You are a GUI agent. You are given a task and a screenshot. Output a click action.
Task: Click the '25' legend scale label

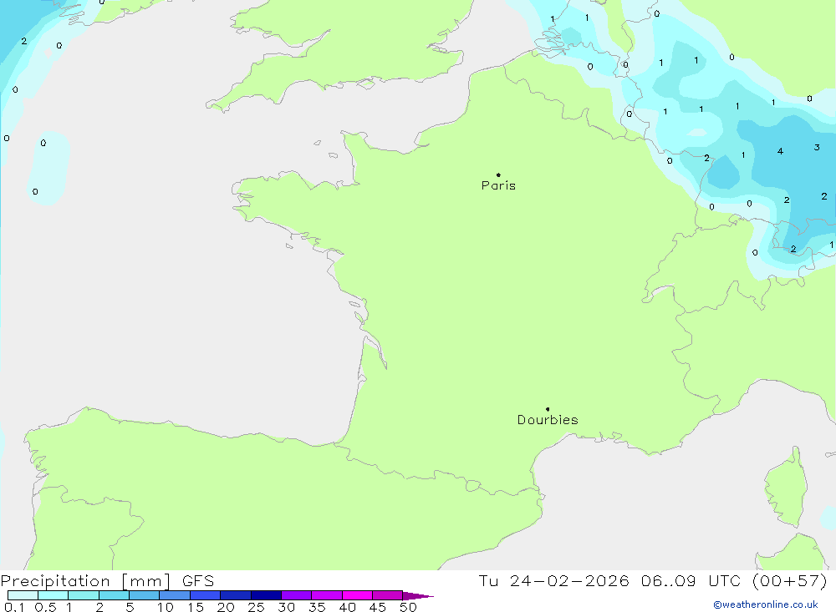pyautogui.click(x=256, y=607)
